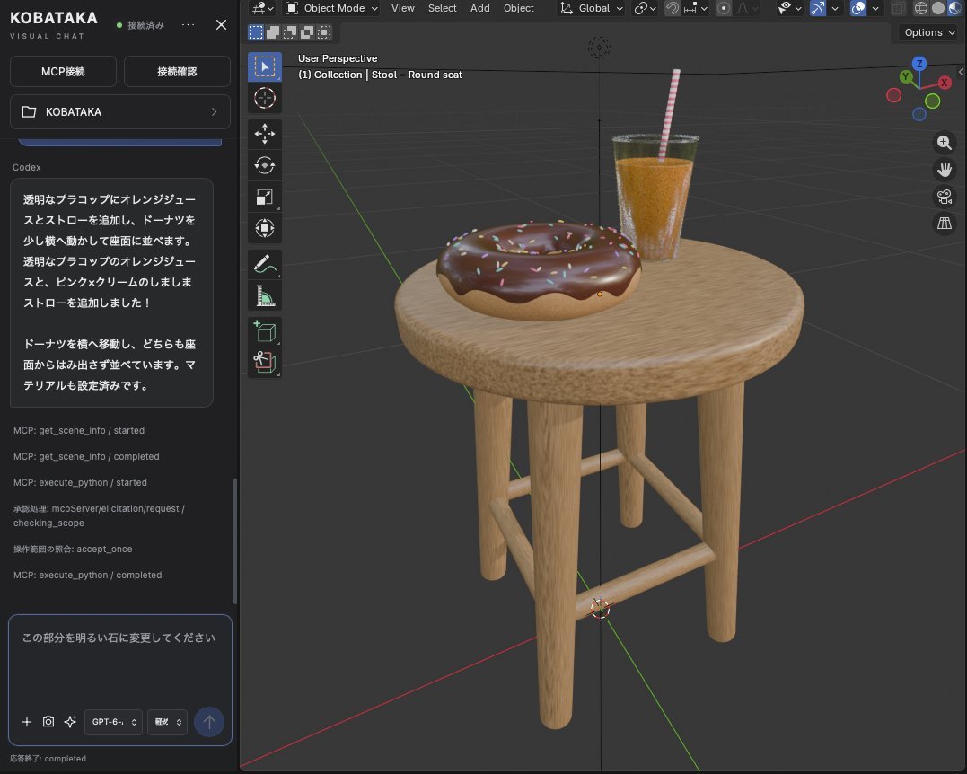This screenshot has width=967, height=774.
Task: Click the blue Z axis gizmo ball
Action: pos(919,64)
